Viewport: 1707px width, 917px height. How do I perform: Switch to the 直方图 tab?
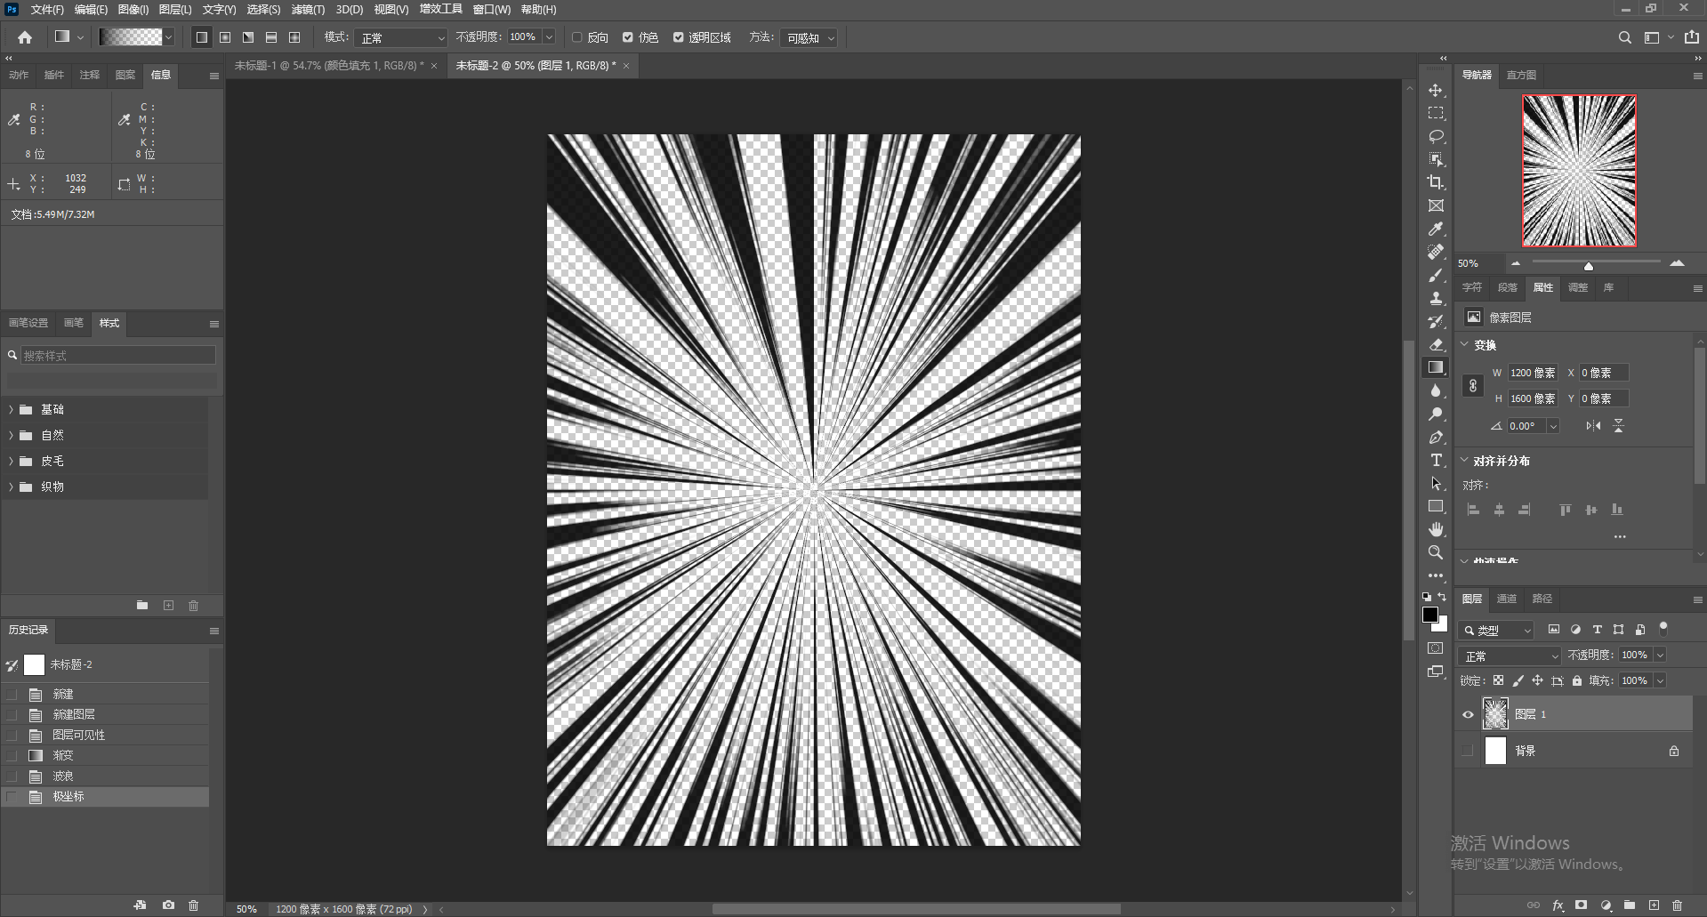[x=1521, y=75]
